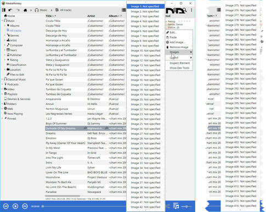Click the down scroll arrow of the Images submenu
266x212 pixels.
pyautogui.click(x=146, y=210)
